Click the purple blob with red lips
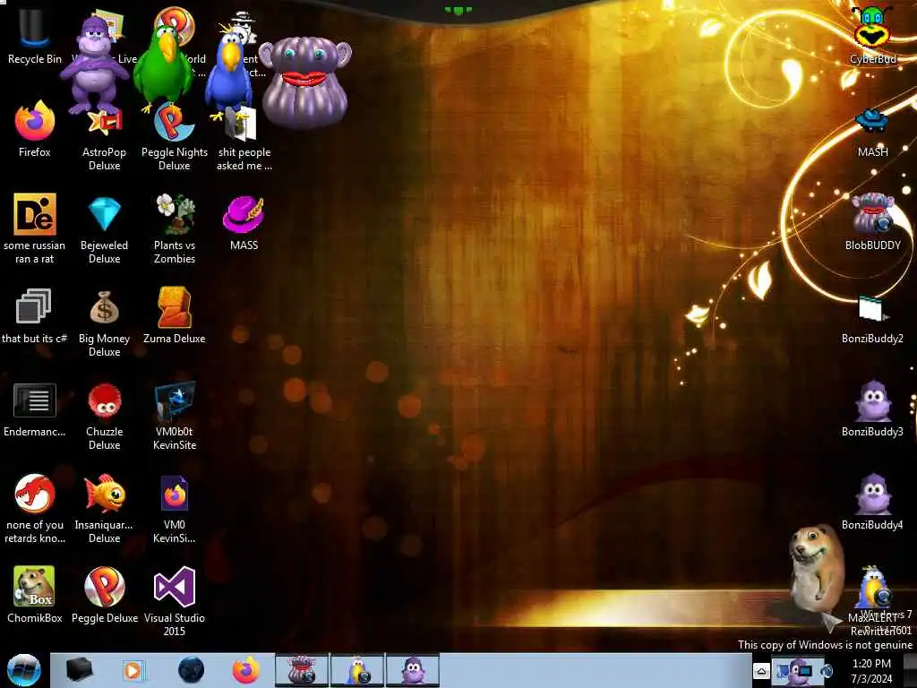 [x=304, y=82]
